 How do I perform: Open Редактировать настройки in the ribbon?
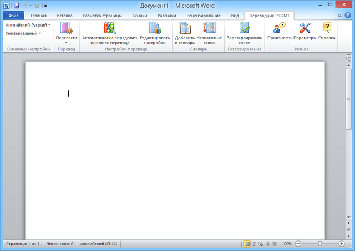tap(154, 29)
